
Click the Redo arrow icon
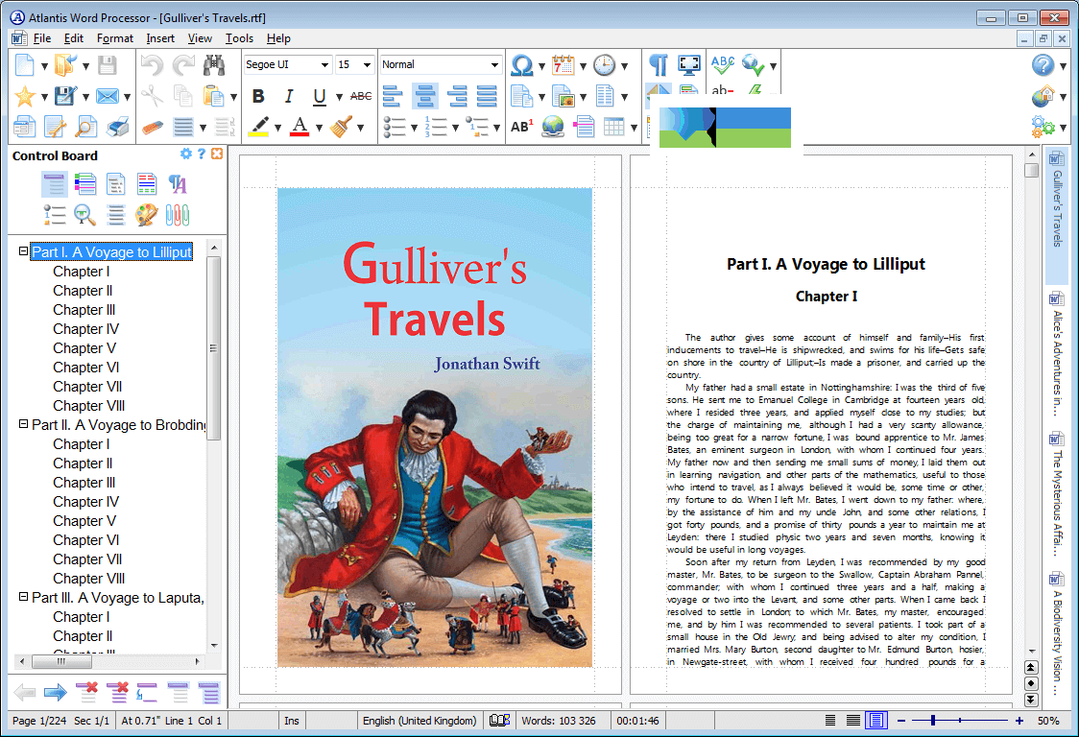[183, 65]
